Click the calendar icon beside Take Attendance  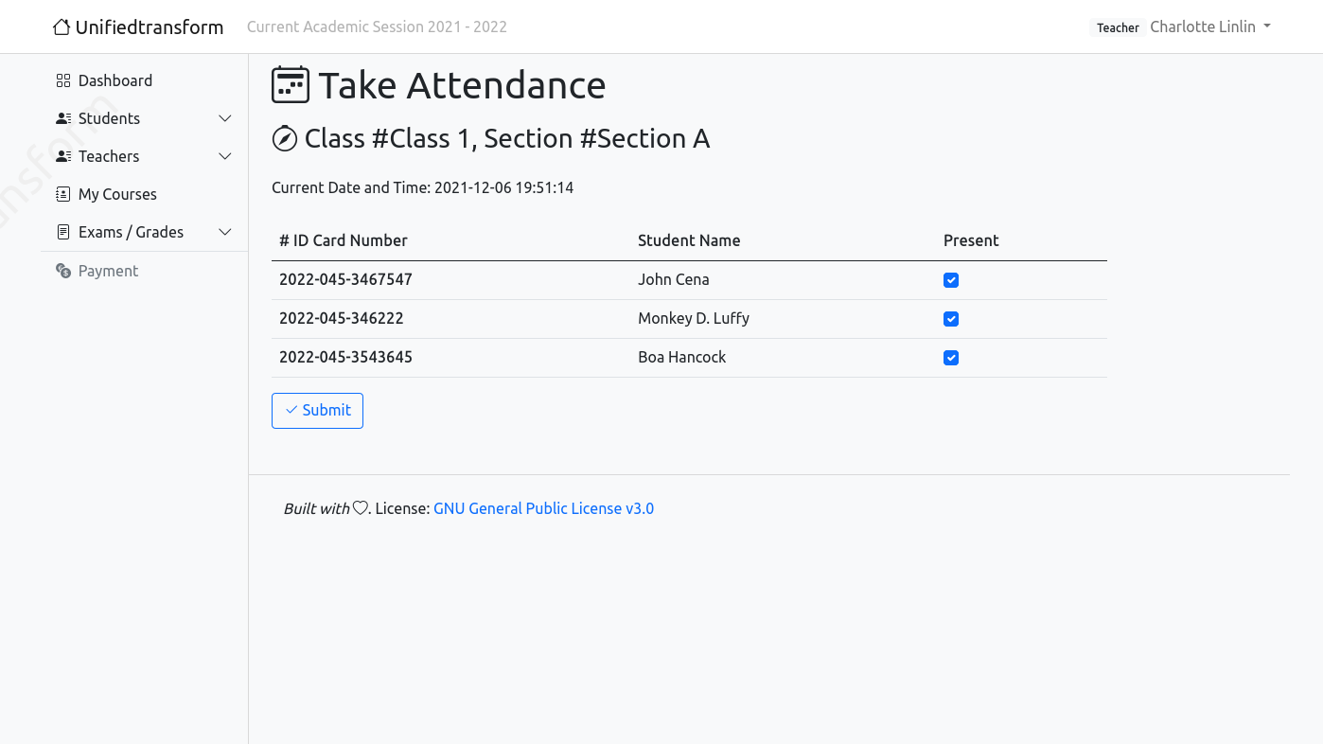pyautogui.click(x=291, y=84)
